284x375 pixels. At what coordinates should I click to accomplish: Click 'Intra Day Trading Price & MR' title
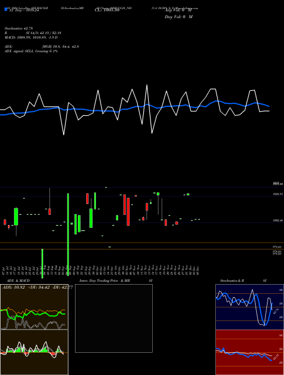[x=105, y=281]
